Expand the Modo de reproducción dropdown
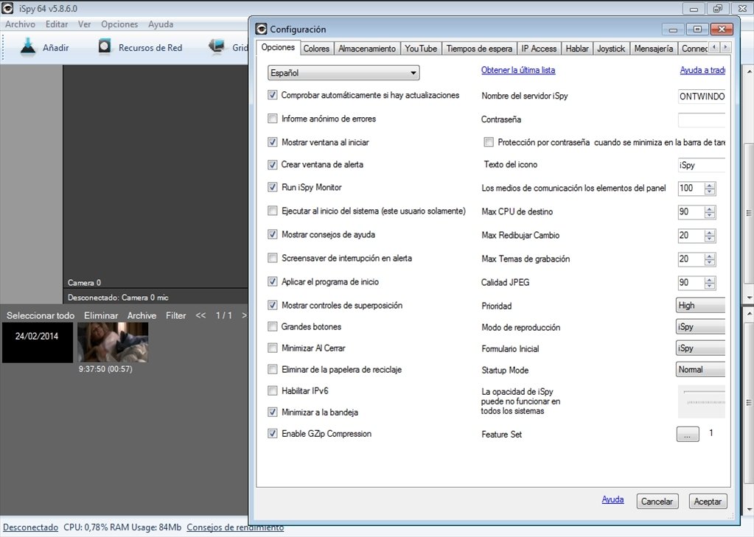This screenshot has width=754, height=537. (700, 327)
